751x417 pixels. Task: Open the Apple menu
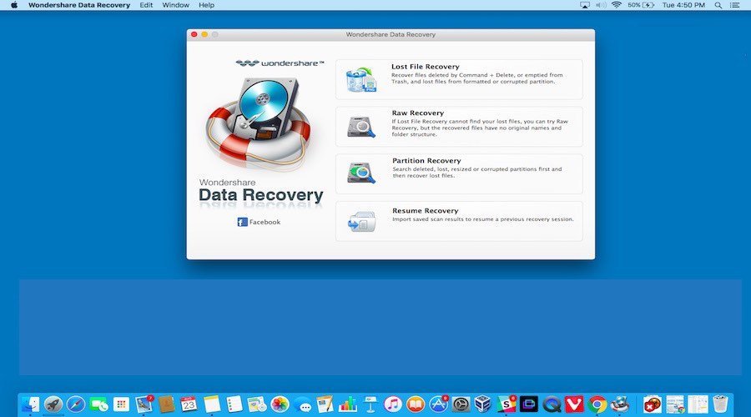(13, 5)
